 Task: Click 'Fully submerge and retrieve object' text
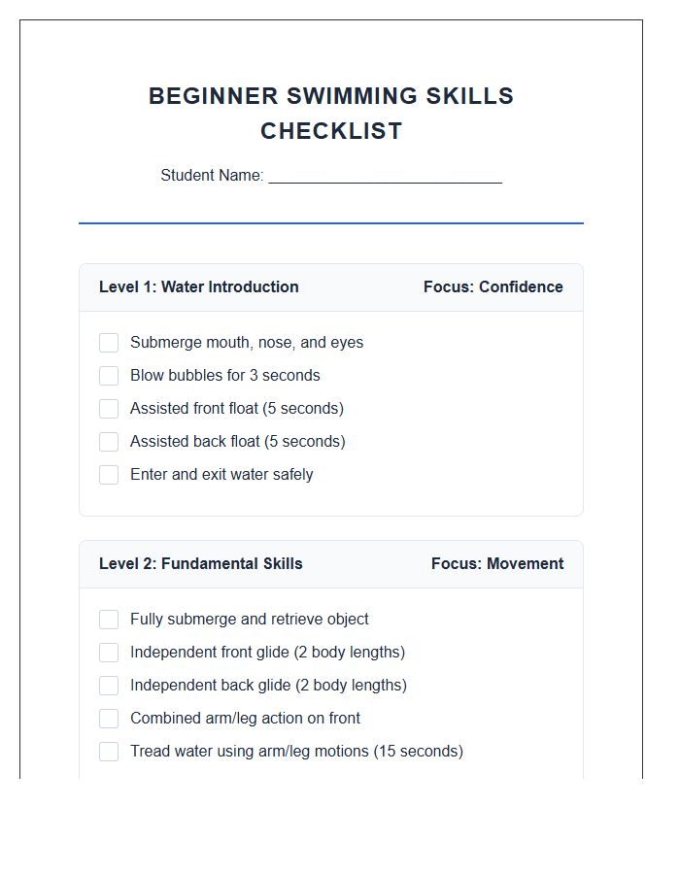[x=249, y=620]
